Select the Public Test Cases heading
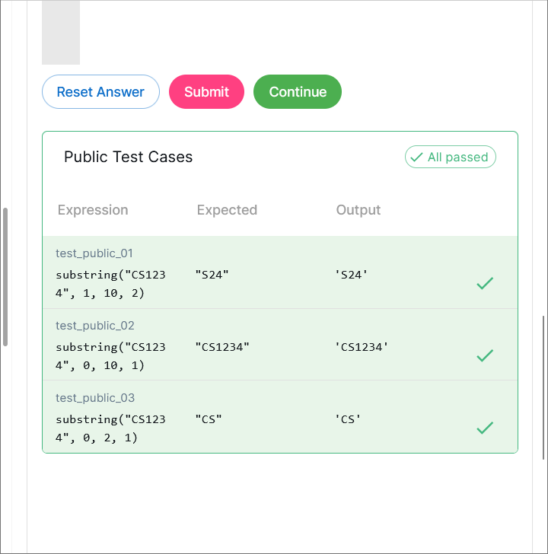This screenshot has height=554, width=548. (x=129, y=158)
